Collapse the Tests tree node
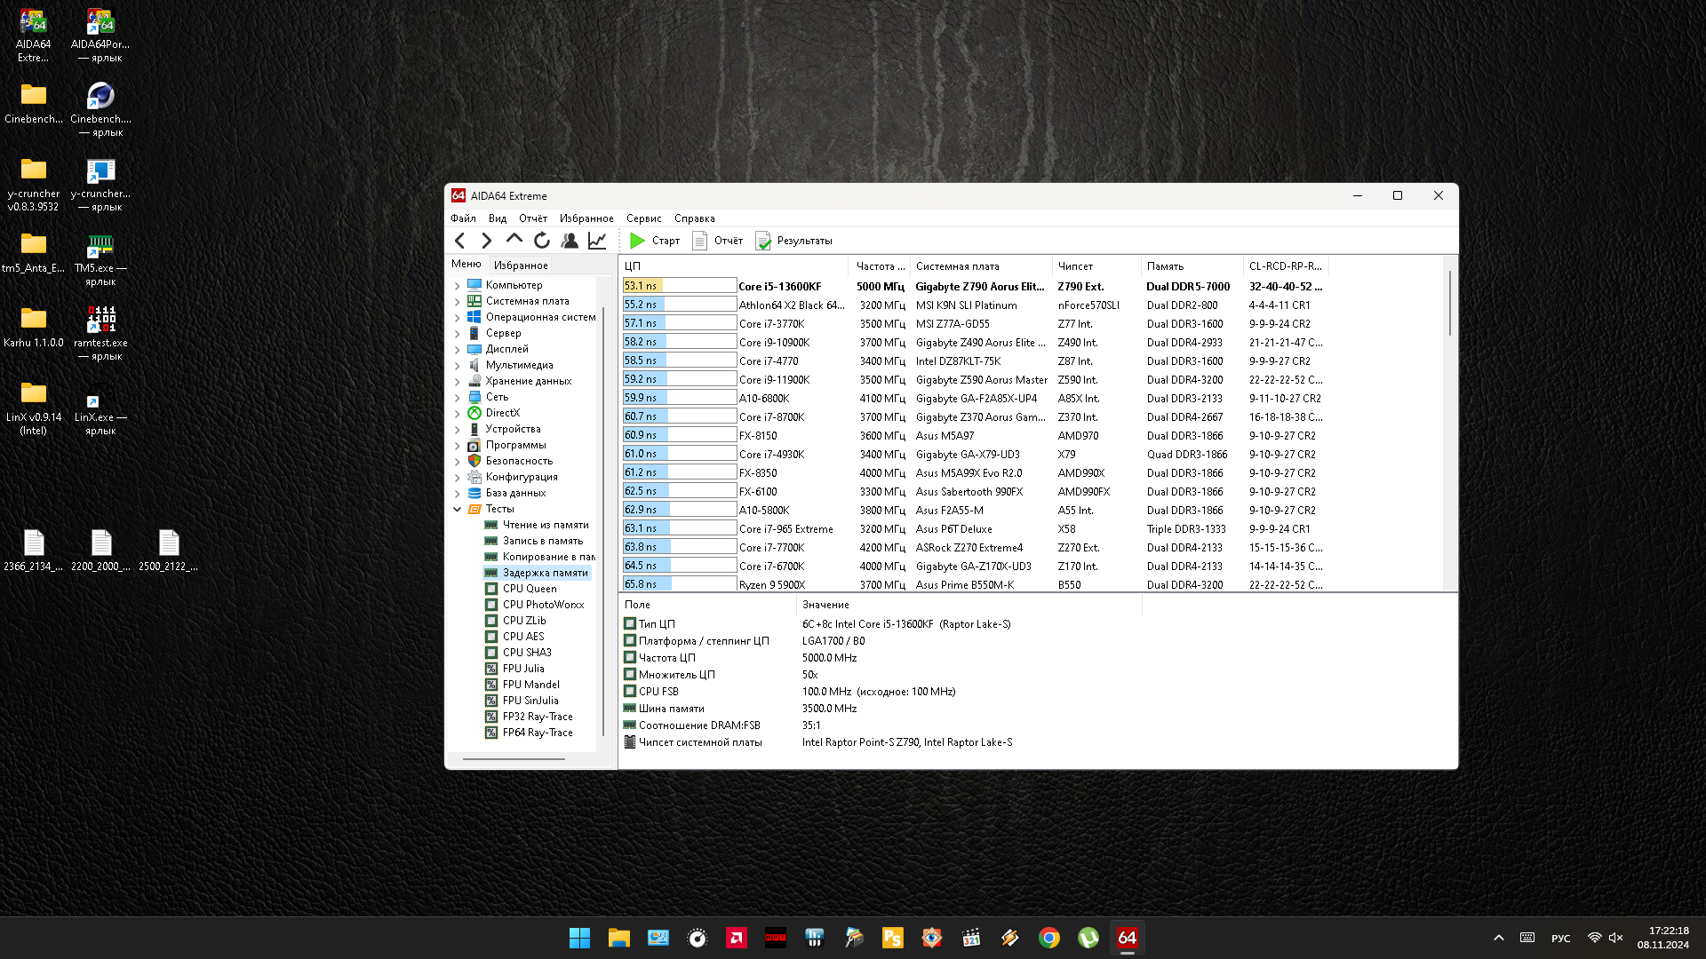 [458, 510]
